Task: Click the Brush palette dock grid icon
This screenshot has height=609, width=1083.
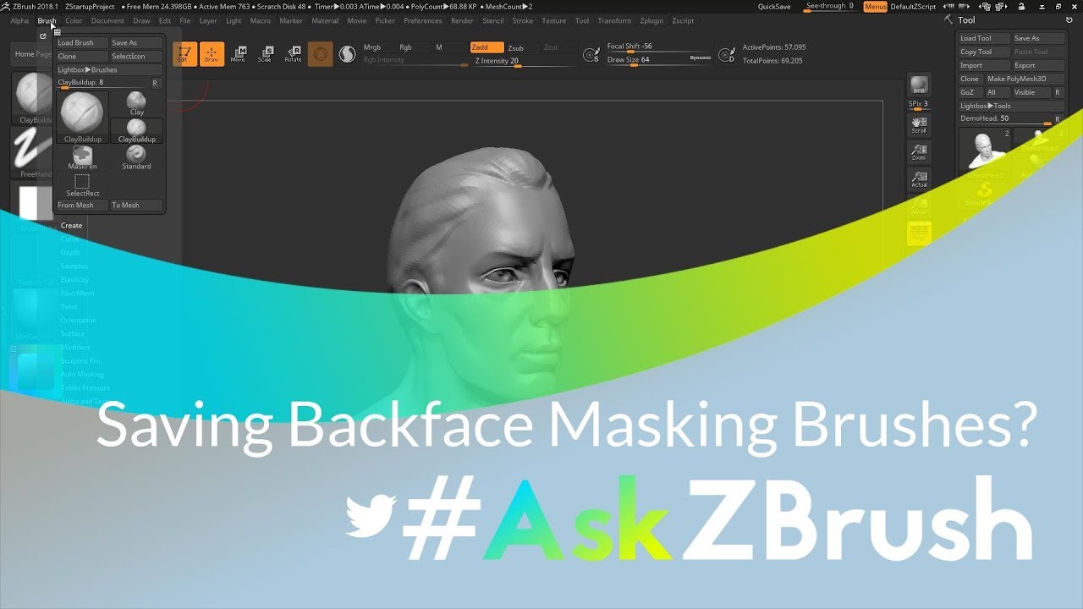Action: click(57, 32)
